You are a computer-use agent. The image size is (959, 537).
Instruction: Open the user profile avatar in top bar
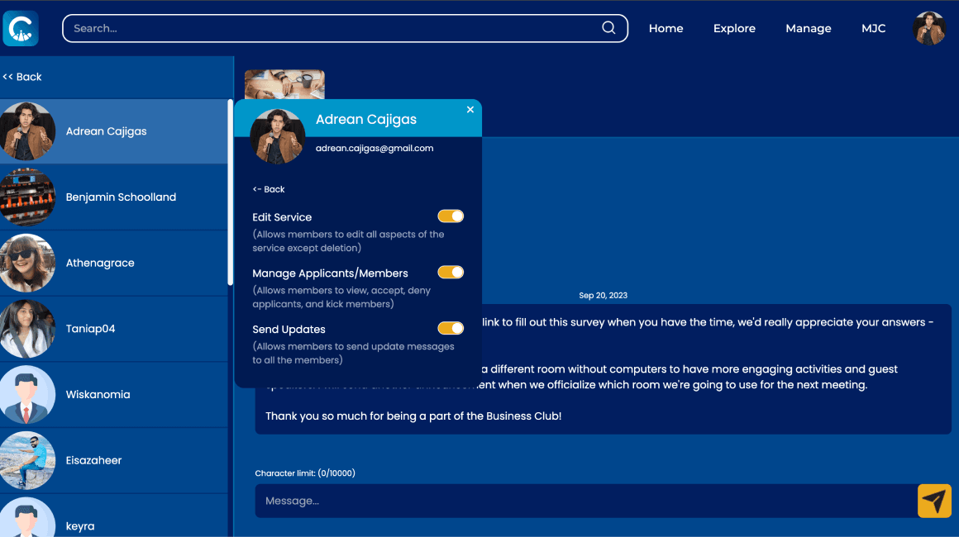[928, 28]
